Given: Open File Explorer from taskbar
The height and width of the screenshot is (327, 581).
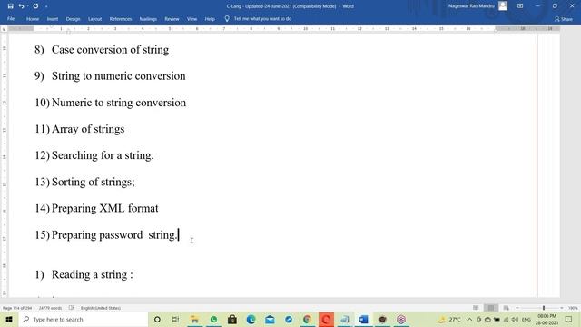Looking at the screenshot, I should pyautogui.click(x=194, y=319).
